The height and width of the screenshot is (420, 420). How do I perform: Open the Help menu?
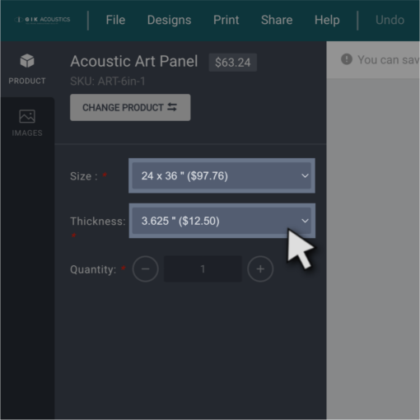(x=327, y=20)
